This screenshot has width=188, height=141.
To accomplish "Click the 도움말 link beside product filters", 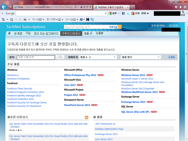I will [x=172, y=57].
